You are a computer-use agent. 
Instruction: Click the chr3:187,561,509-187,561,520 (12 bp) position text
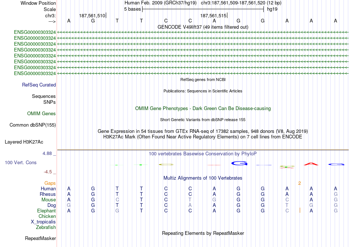coord(241,3)
